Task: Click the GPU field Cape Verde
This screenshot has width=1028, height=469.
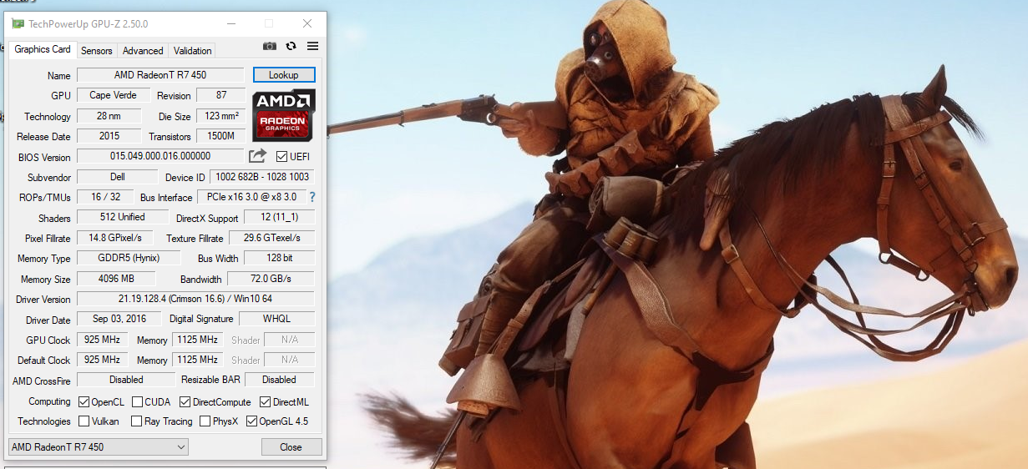Action: [x=114, y=95]
